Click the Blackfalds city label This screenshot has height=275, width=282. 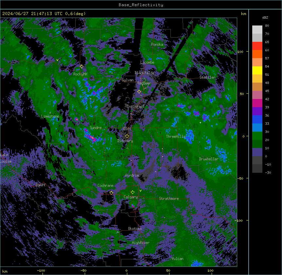pos(144,73)
